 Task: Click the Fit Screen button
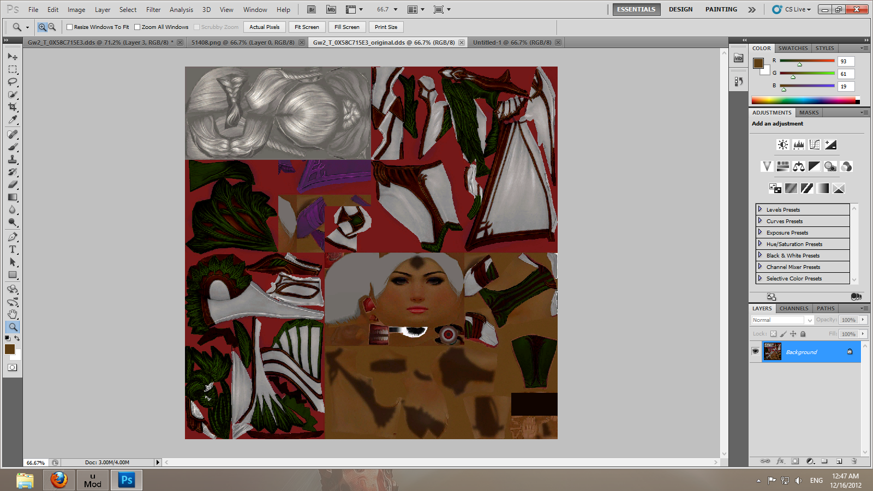307,27
